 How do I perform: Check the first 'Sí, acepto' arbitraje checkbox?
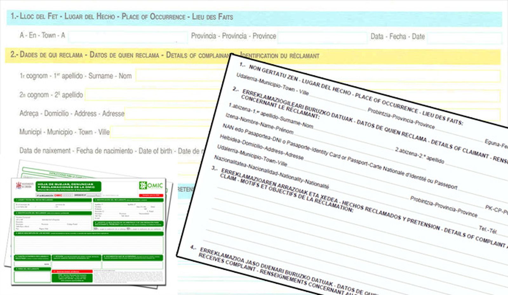click(x=96, y=229)
